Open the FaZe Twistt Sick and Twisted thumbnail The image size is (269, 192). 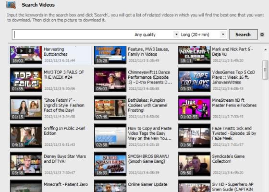(x=194, y=136)
